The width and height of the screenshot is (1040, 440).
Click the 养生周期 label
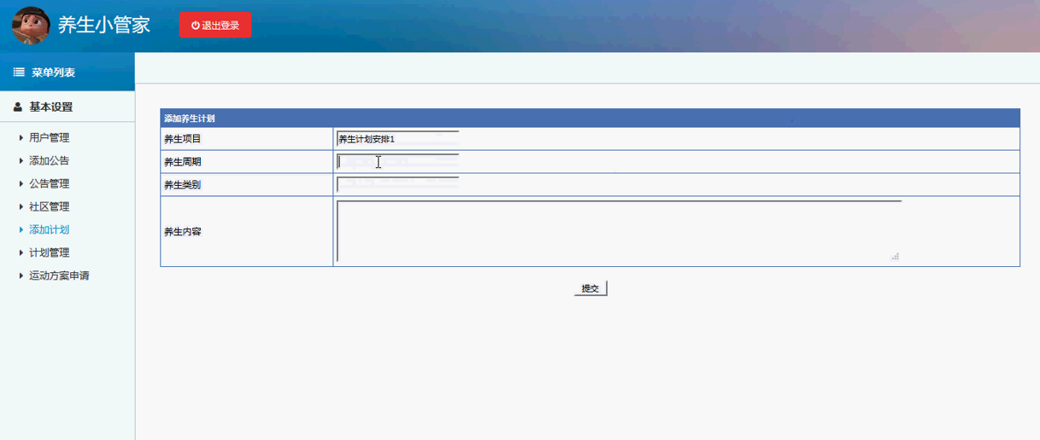coord(183,161)
